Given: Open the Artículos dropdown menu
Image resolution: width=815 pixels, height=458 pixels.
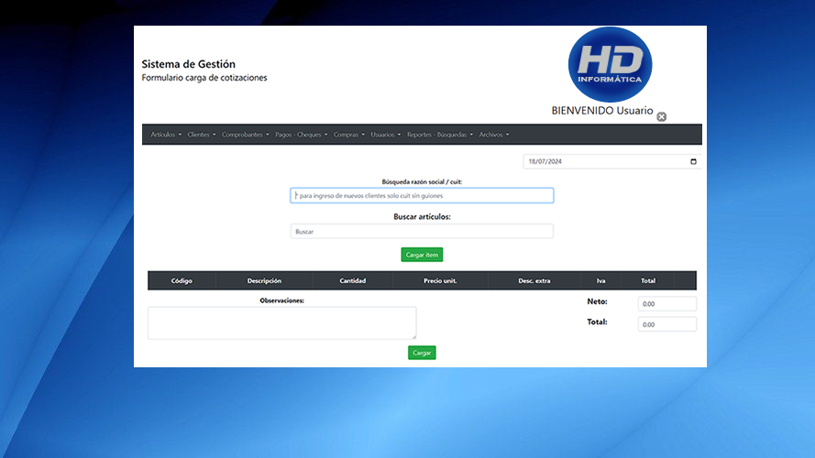Looking at the screenshot, I should [x=166, y=135].
